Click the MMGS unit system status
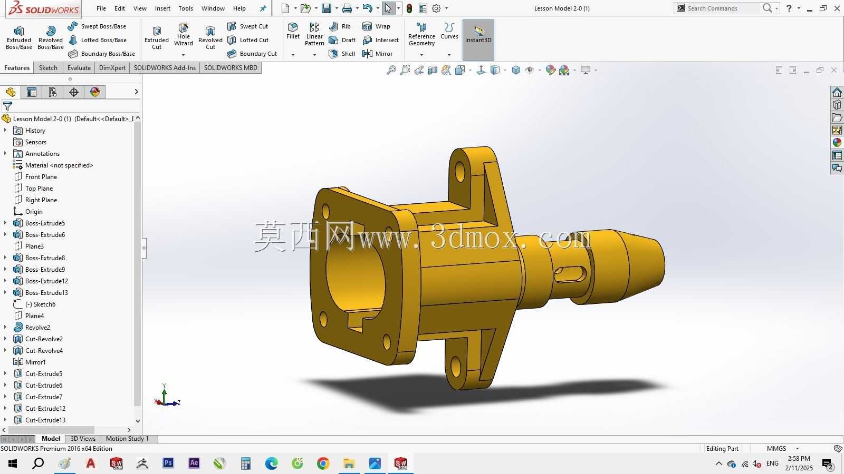This screenshot has width=844, height=474. coord(776,449)
